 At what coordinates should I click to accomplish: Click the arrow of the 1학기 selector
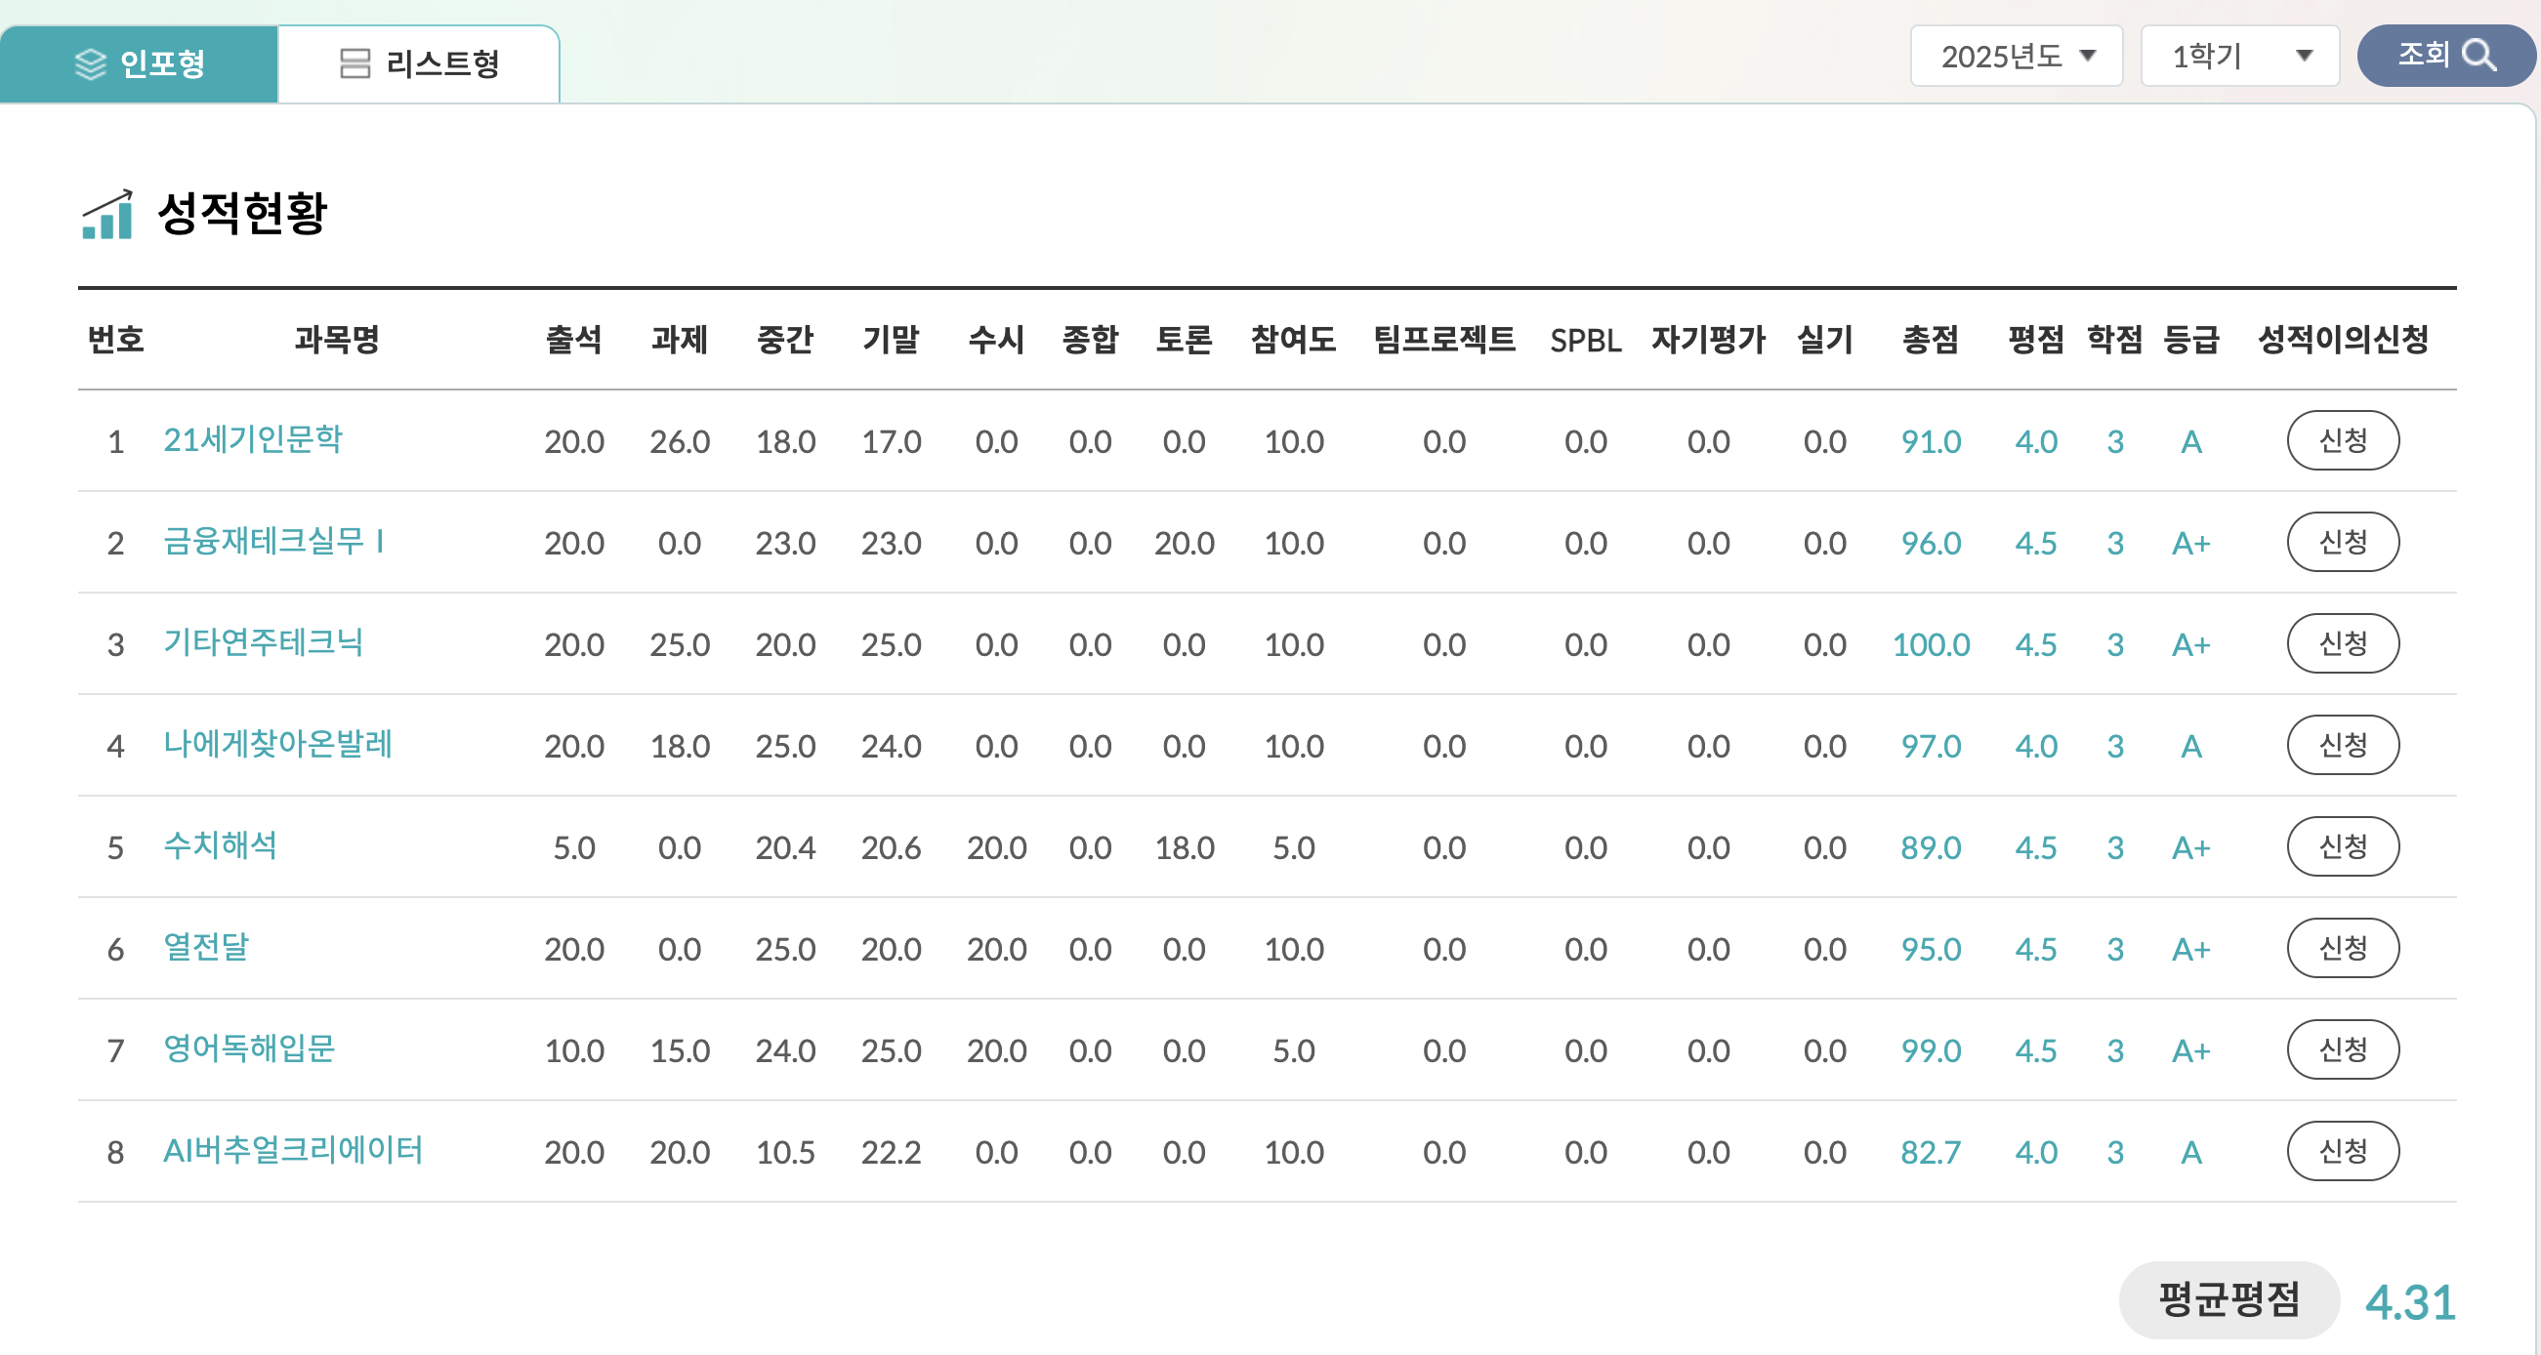click(2305, 57)
